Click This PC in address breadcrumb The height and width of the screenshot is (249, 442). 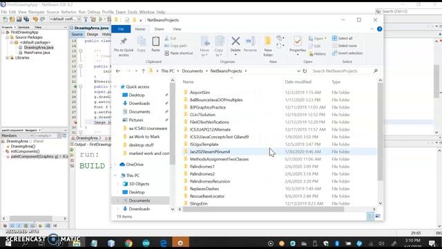[x=167, y=71]
